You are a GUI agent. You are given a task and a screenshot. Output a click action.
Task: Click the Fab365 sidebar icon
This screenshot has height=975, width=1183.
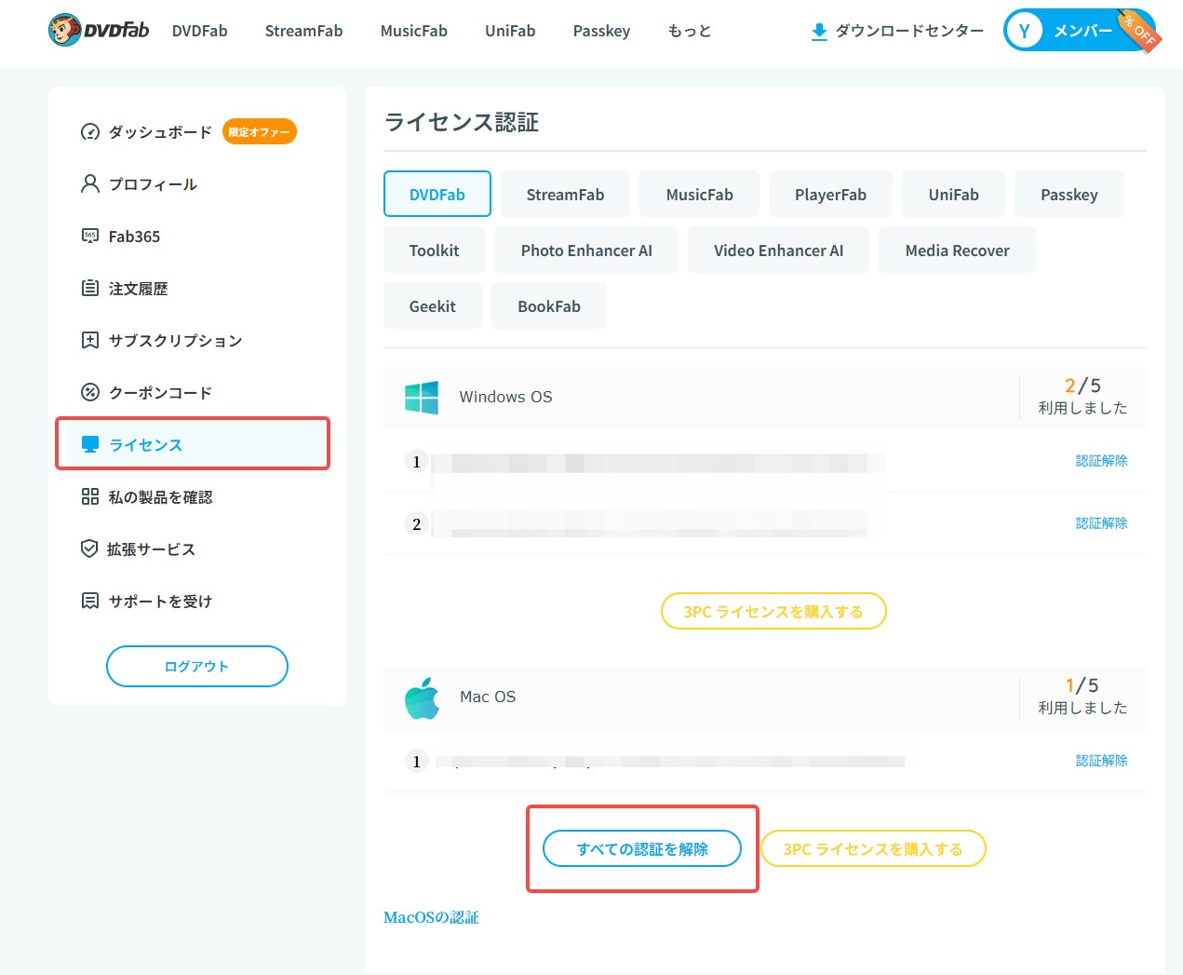pyautogui.click(x=90, y=237)
